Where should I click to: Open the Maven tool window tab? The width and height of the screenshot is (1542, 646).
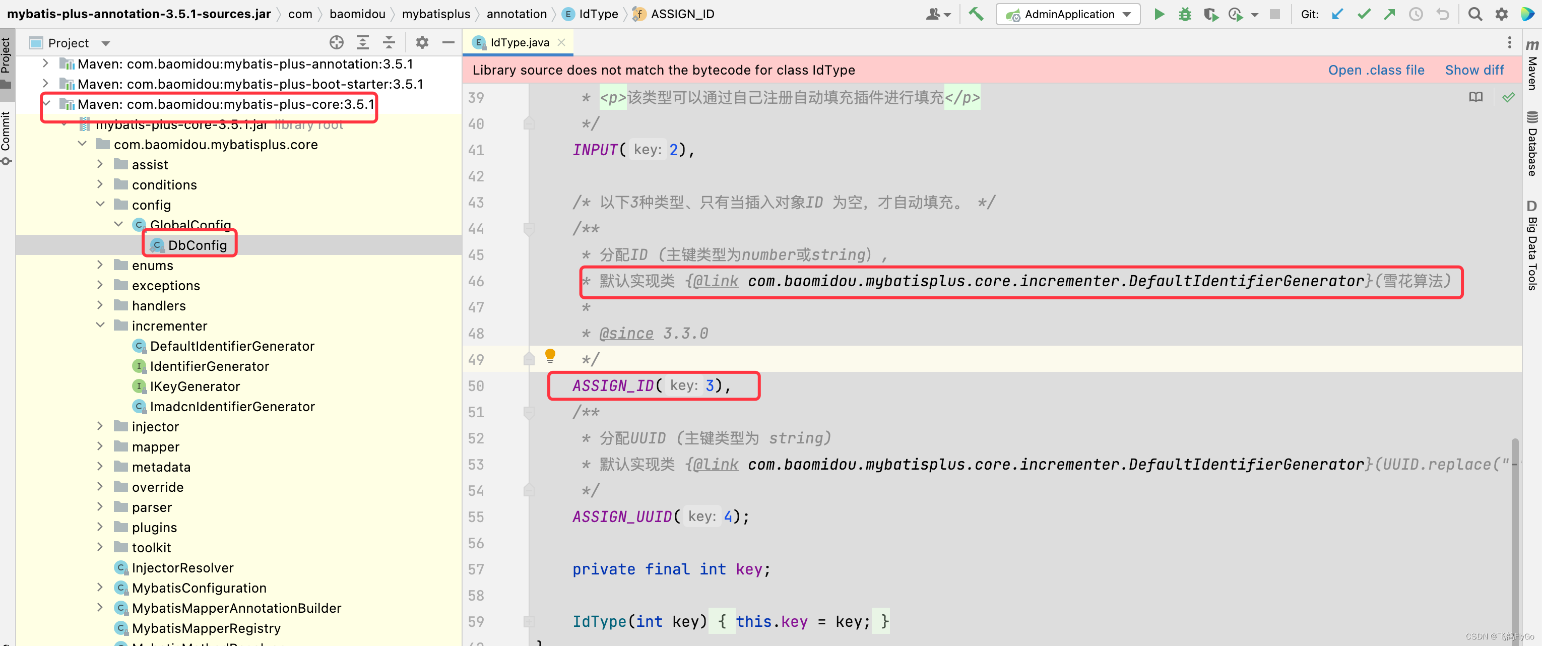point(1531,66)
